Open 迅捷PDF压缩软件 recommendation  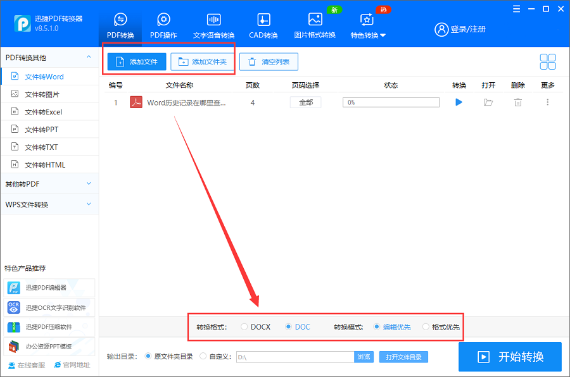(x=49, y=327)
